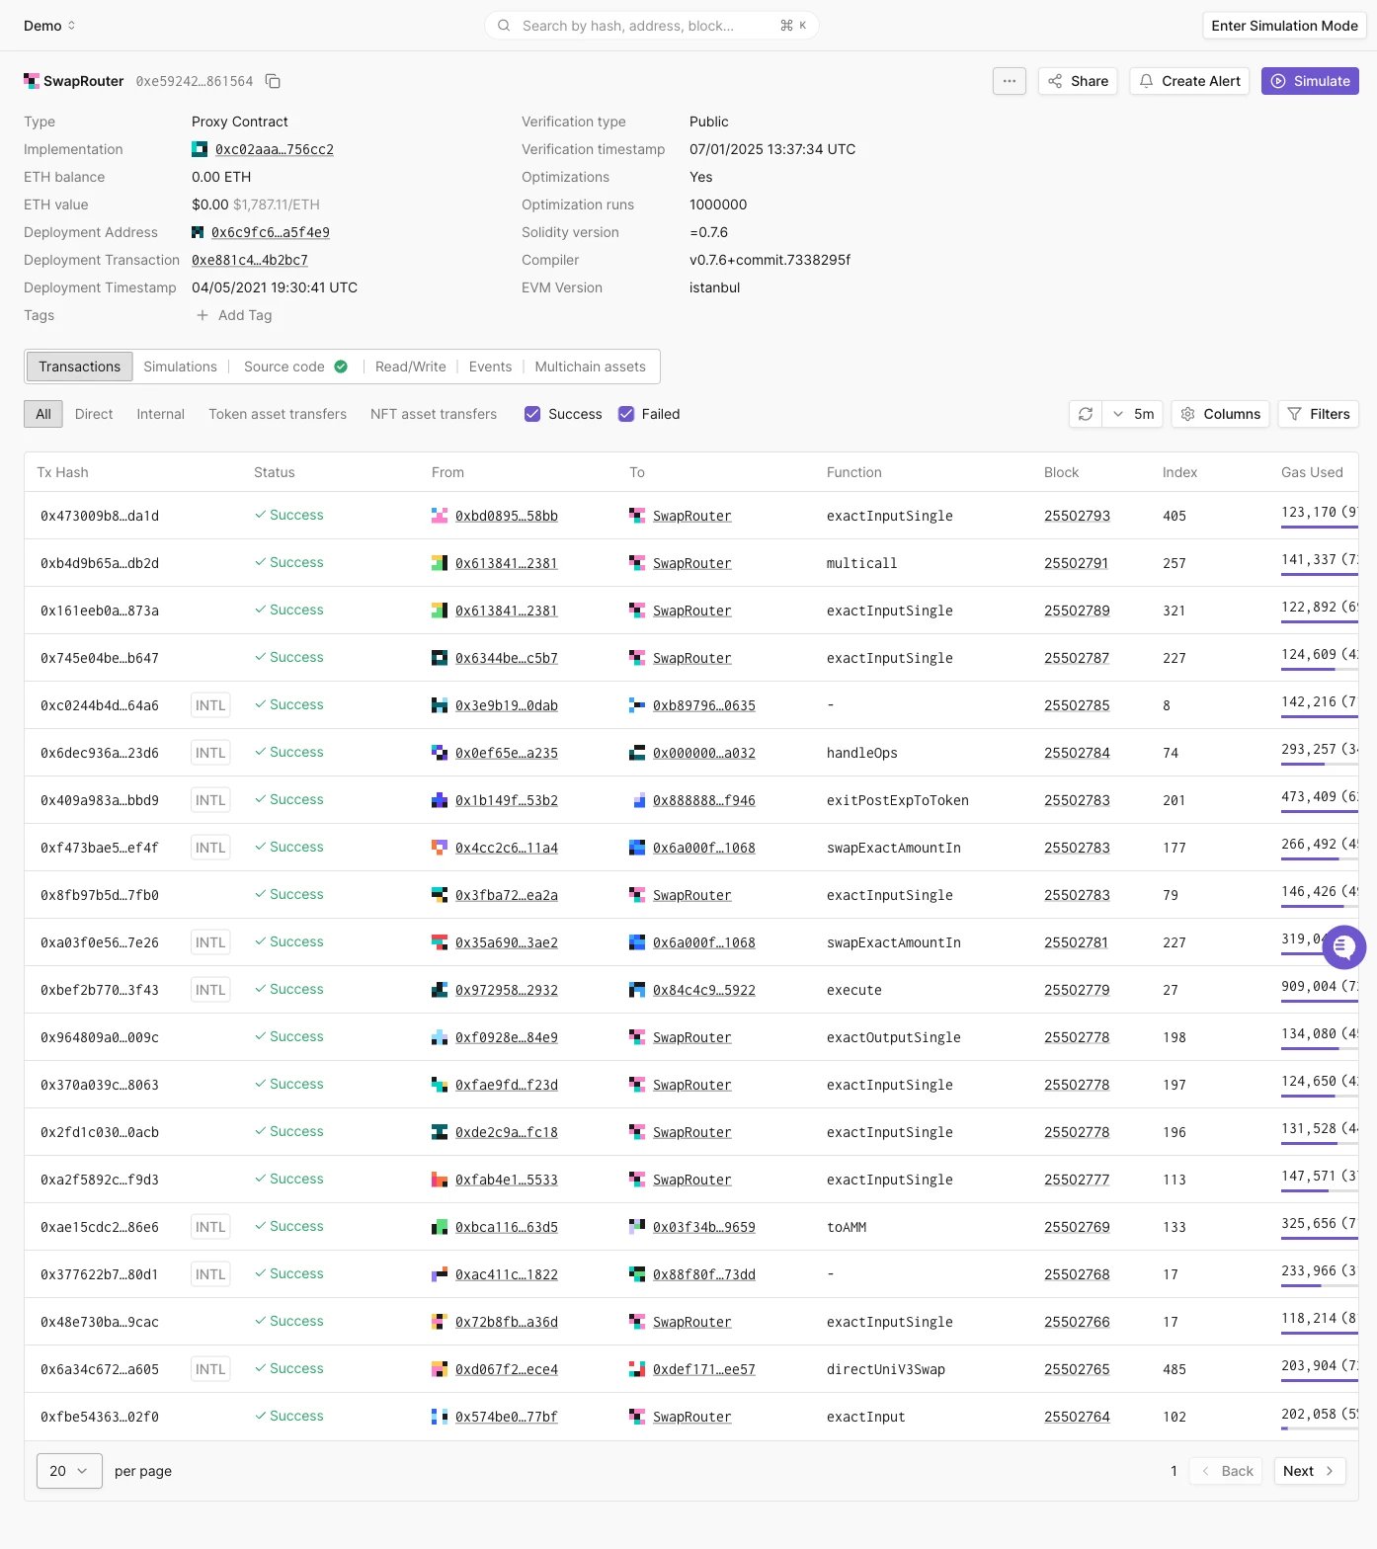Click the refresh transactions icon
The height and width of the screenshot is (1549, 1377).
click(x=1086, y=414)
